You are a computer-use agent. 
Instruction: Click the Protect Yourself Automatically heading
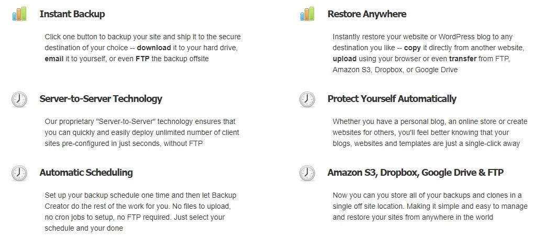[x=392, y=99]
